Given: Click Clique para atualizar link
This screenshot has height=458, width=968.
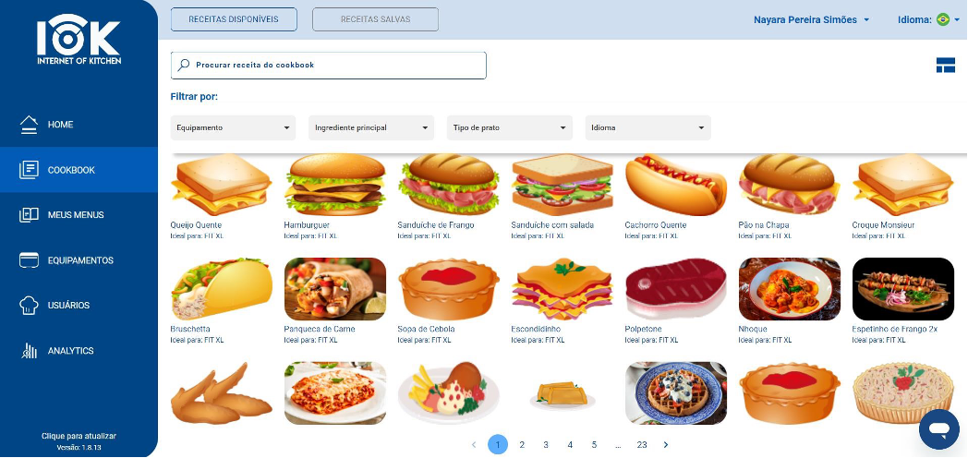Looking at the screenshot, I should tap(79, 436).
